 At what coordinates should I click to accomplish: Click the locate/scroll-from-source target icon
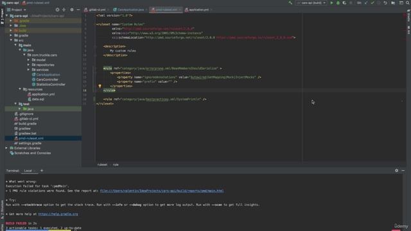pyautogui.click(x=57, y=10)
